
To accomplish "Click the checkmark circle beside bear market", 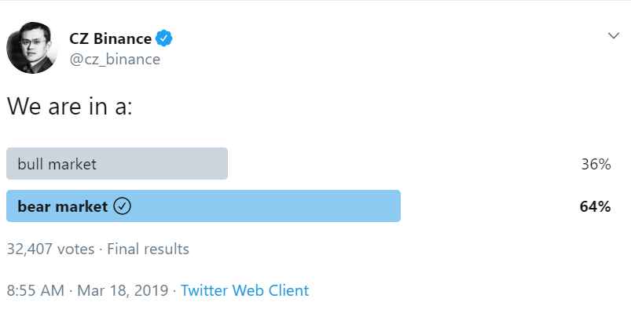I will point(123,206).
